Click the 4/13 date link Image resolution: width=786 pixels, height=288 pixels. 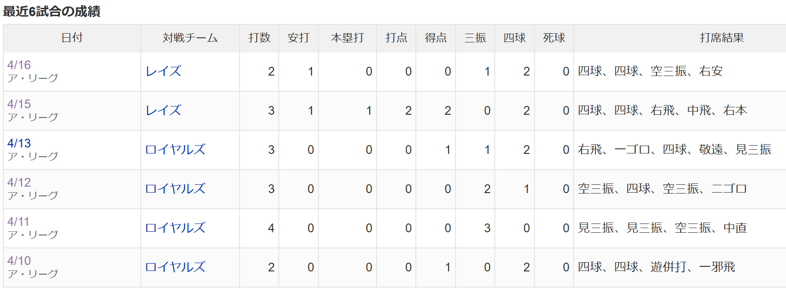[x=19, y=143]
